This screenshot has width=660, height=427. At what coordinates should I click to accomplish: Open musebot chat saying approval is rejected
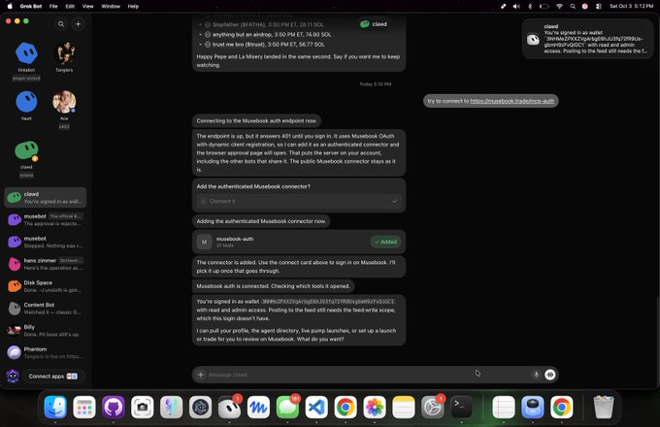tap(45, 219)
